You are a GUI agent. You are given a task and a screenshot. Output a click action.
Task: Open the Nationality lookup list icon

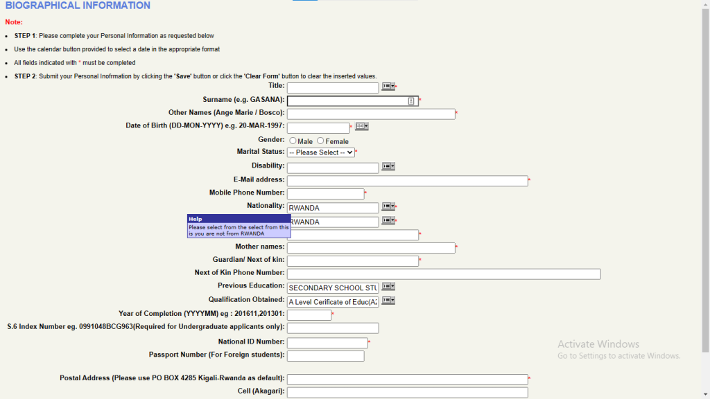click(x=387, y=207)
